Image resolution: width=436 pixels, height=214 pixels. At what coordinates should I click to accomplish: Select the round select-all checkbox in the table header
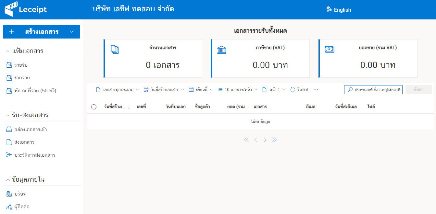94,106
